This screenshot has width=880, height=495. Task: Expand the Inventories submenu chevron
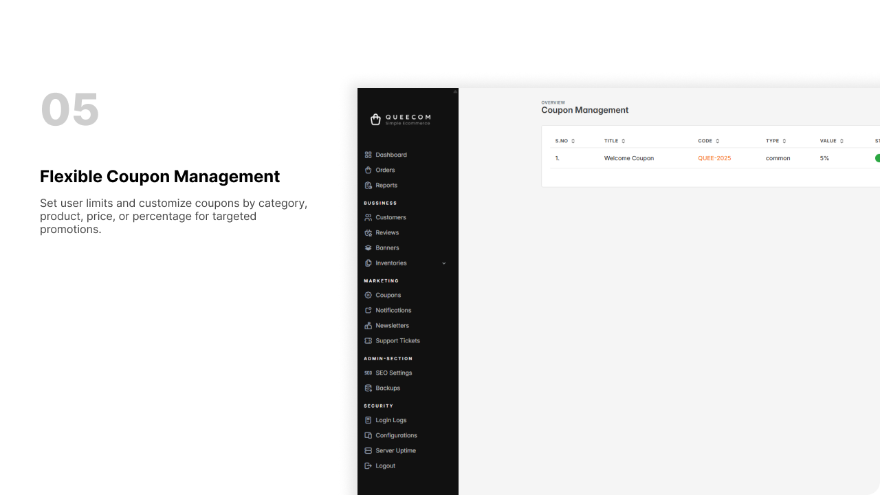(443, 263)
